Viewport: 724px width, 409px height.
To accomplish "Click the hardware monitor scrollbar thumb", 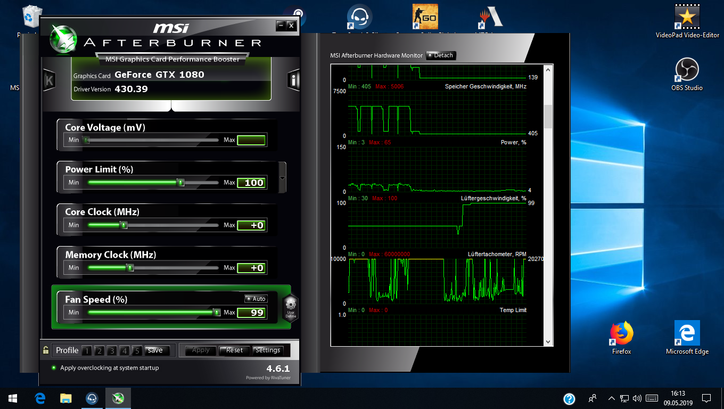I will point(548,117).
